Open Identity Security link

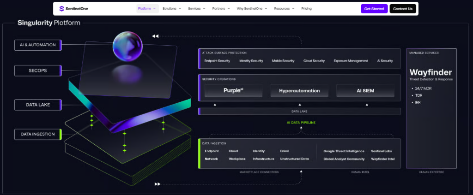(x=251, y=61)
